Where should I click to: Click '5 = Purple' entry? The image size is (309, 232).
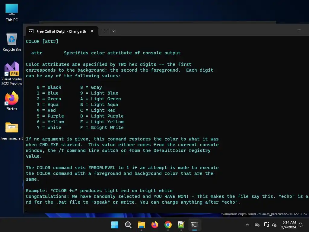coord(50,116)
